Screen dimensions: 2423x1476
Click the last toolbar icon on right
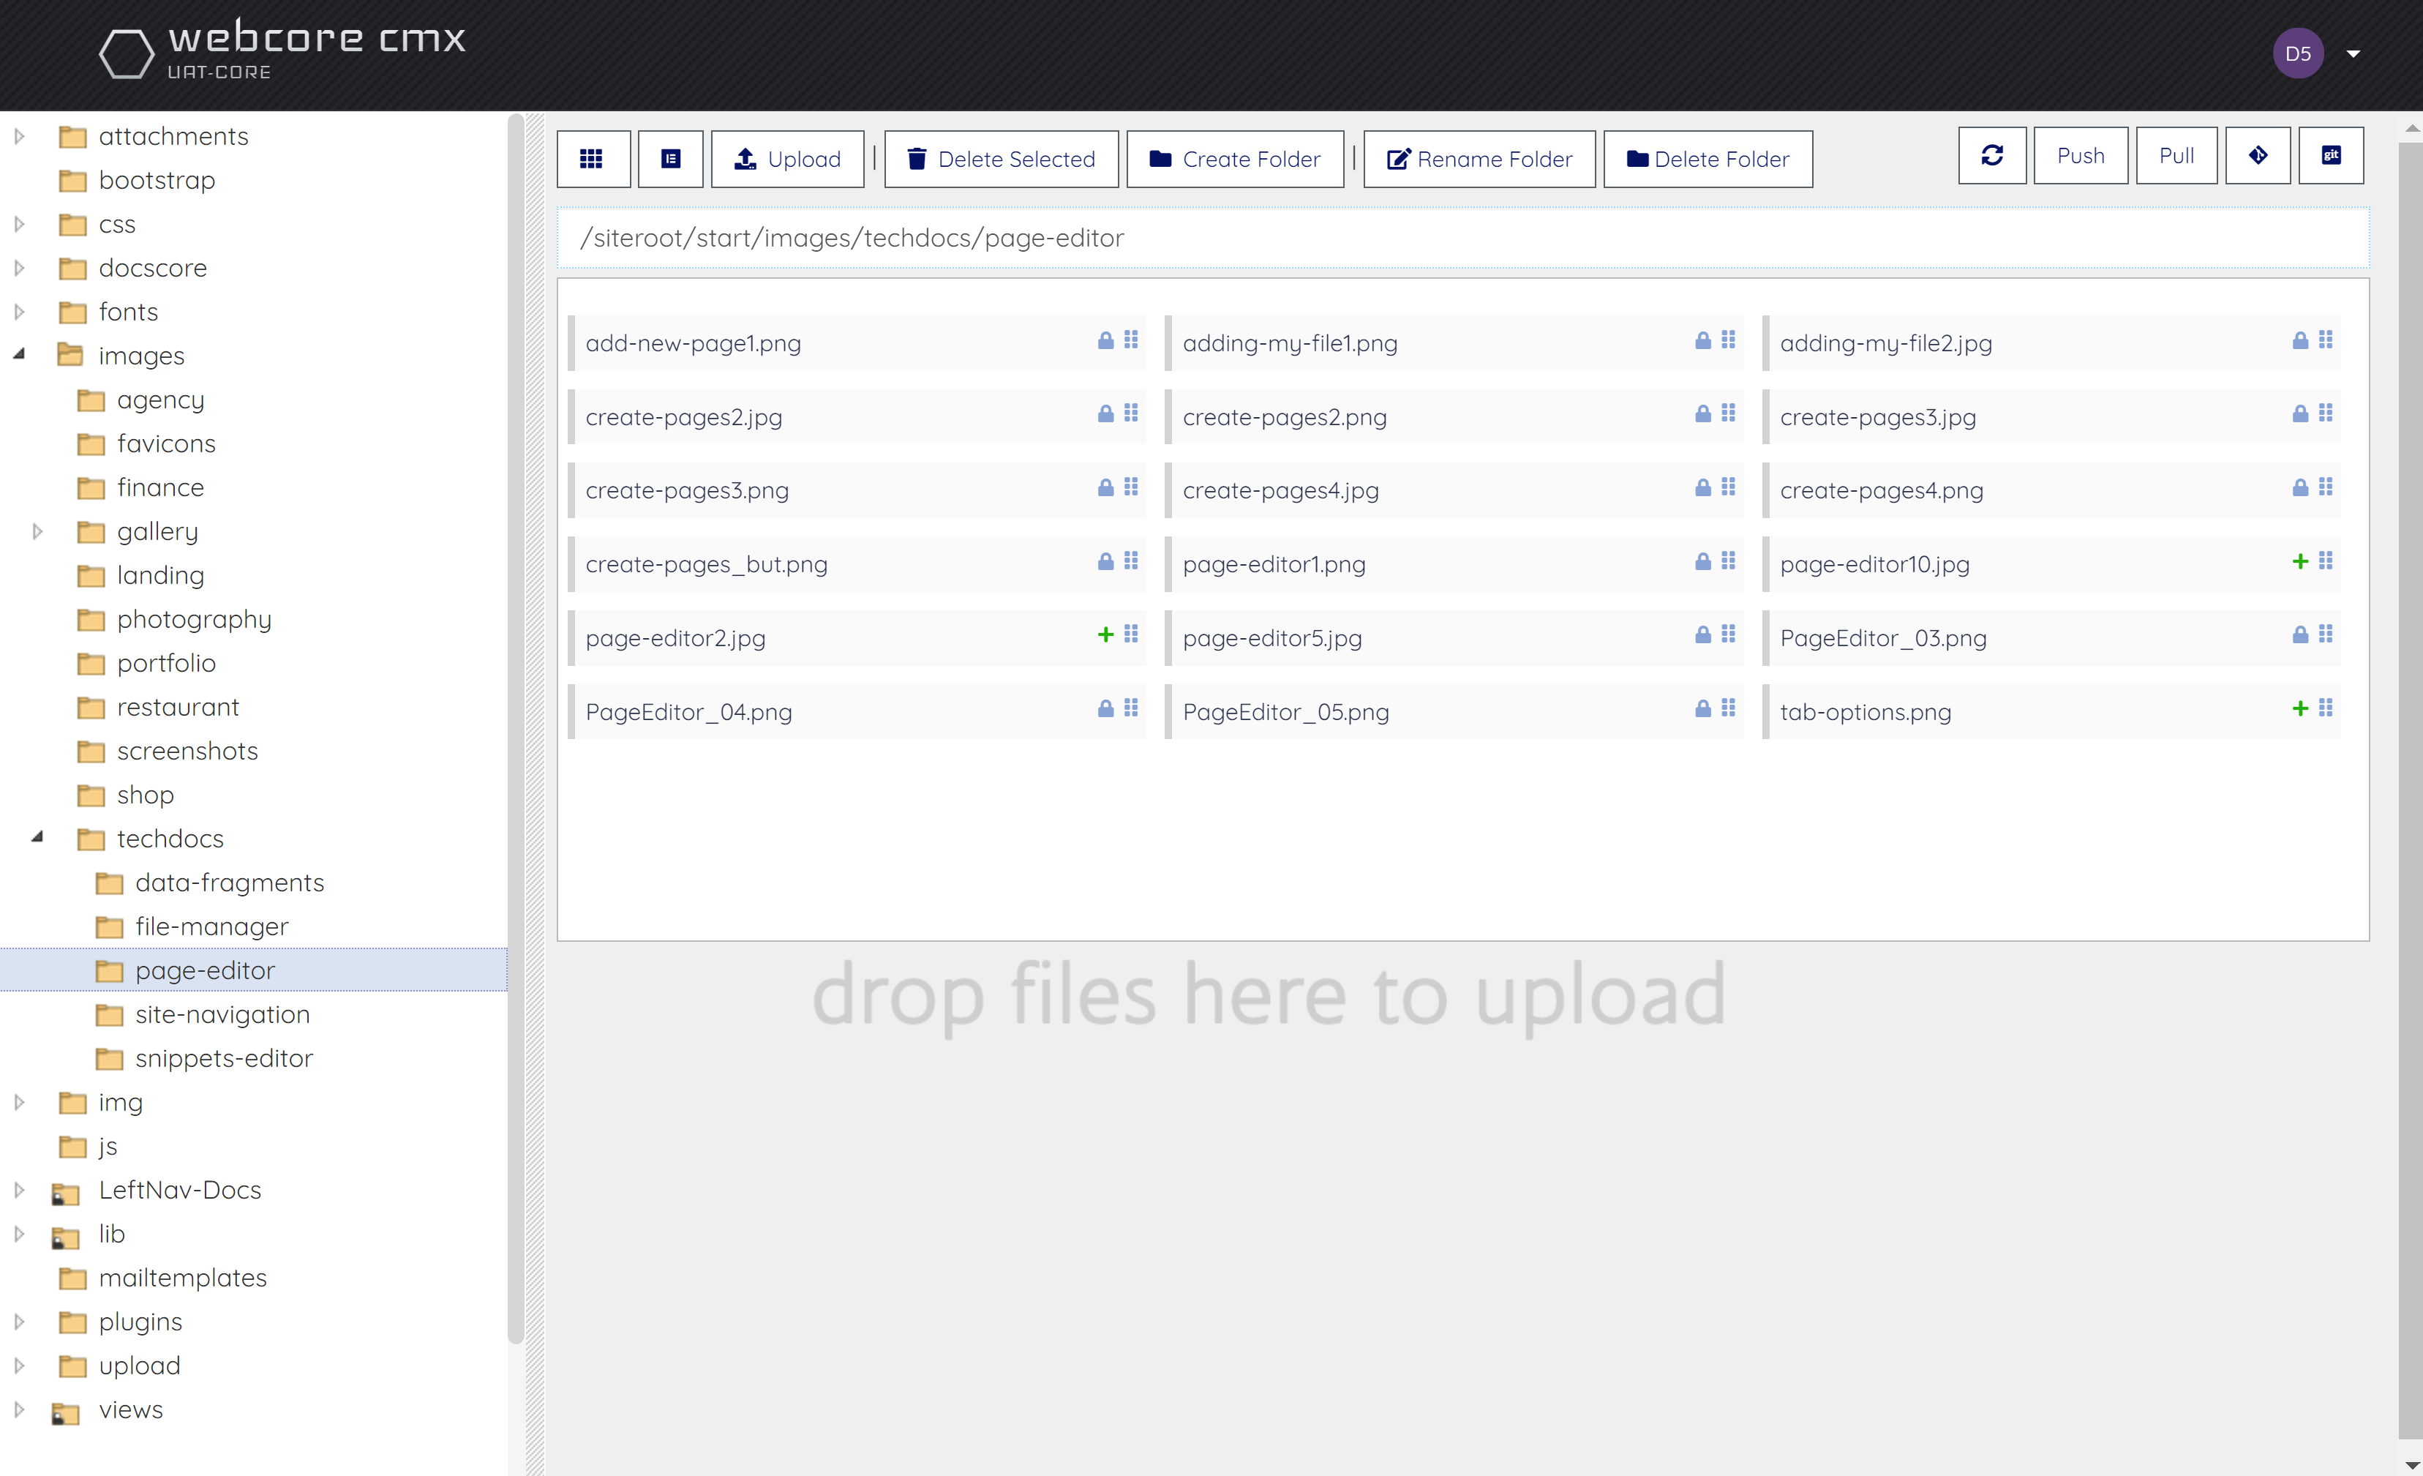[x=2332, y=156]
